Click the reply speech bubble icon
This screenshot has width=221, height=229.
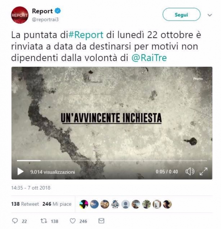15,221
